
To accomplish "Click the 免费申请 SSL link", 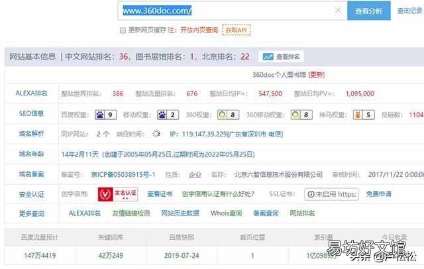I will pos(378,194).
